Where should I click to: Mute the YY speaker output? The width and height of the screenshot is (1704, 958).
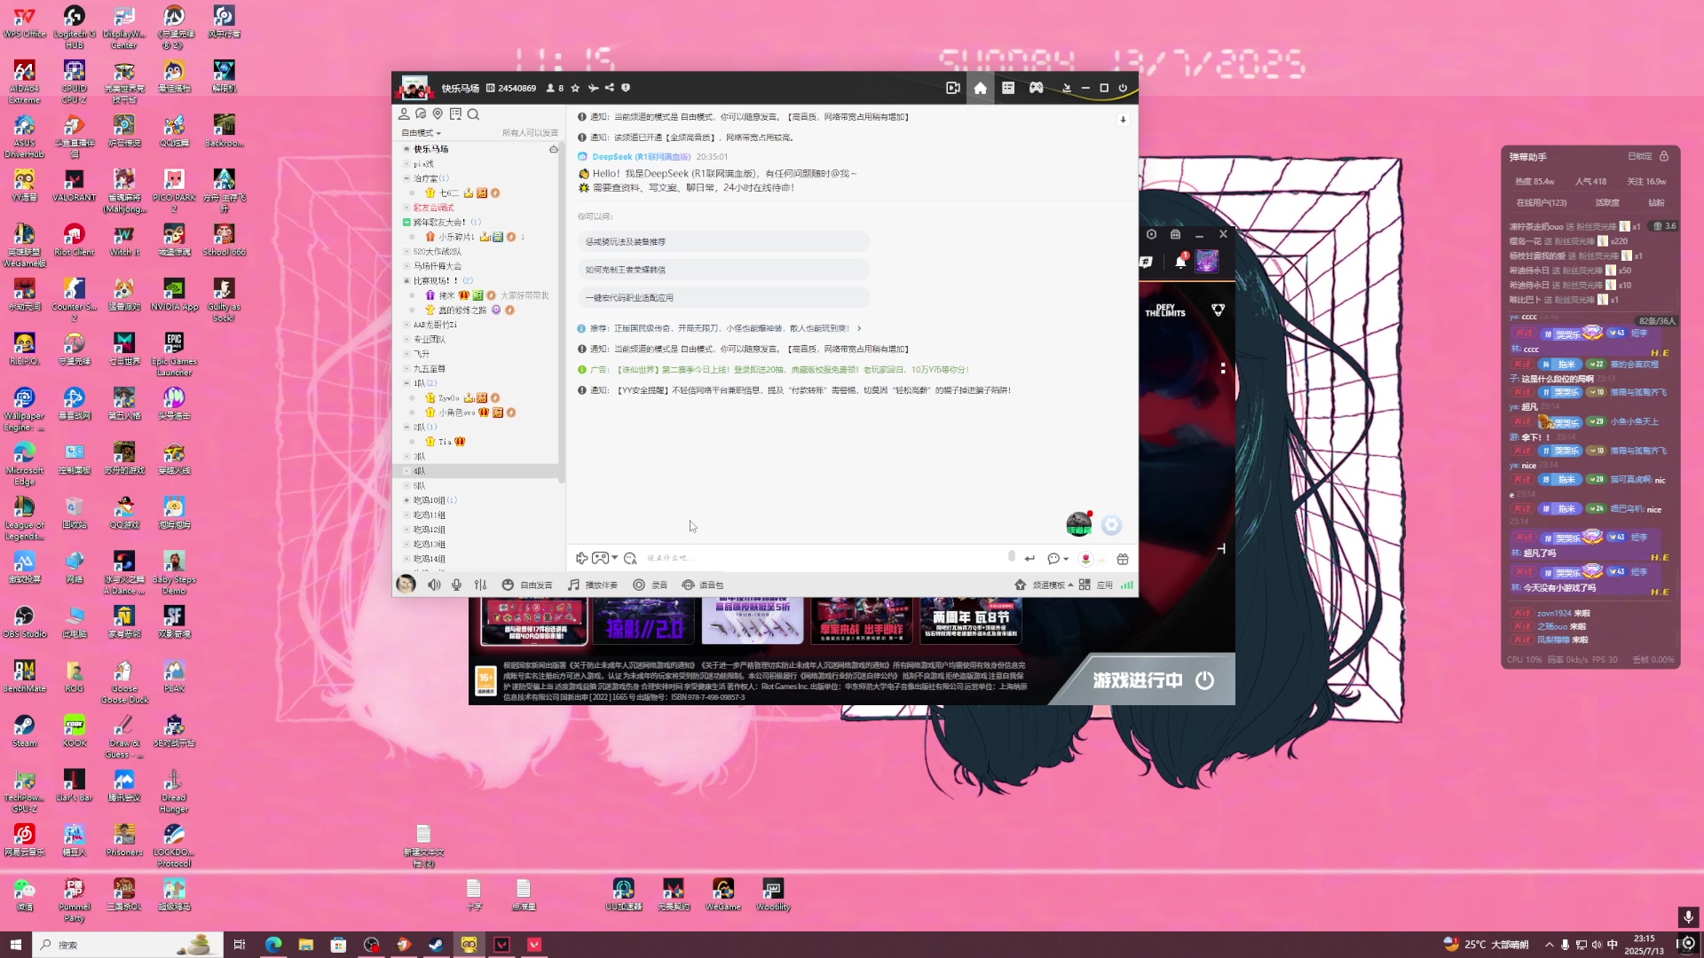pos(434,585)
